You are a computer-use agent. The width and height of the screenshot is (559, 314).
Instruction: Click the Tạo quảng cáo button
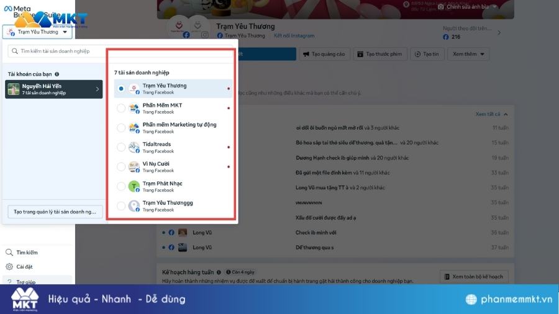(x=324, y=54)
